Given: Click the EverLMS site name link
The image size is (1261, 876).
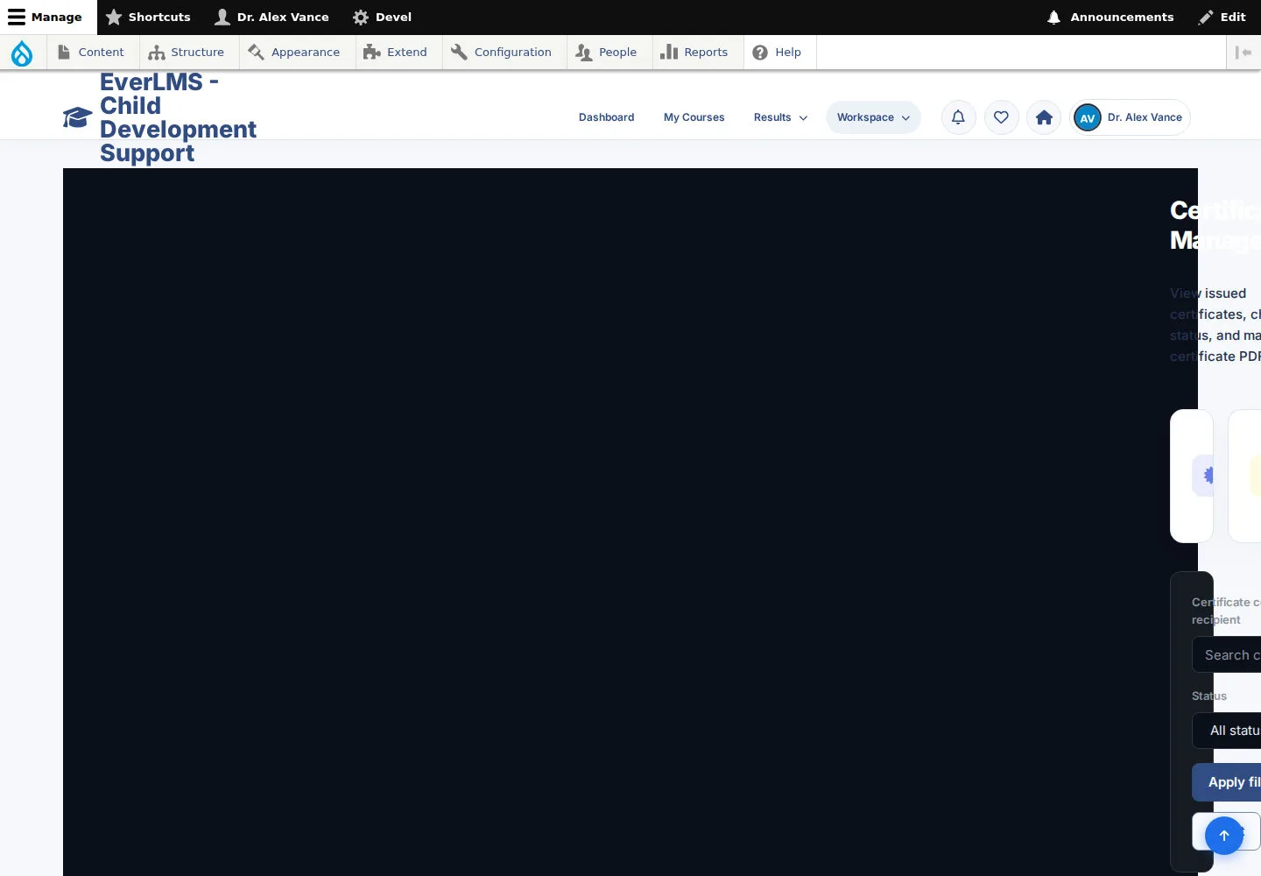Looking at the screenshot, I should click(178, 117).
